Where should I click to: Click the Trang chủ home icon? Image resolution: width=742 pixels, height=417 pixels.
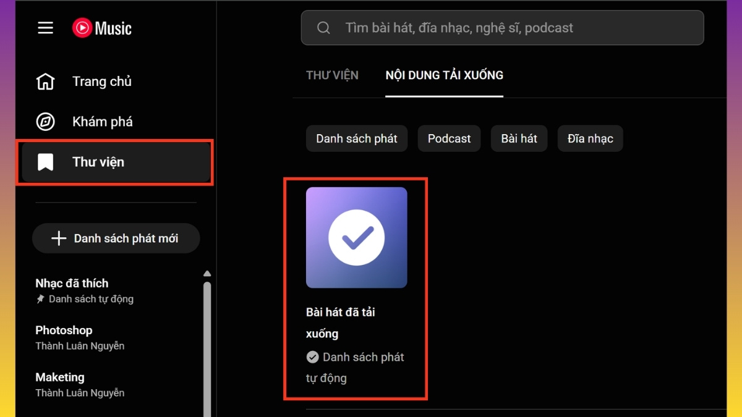point(45,82)
